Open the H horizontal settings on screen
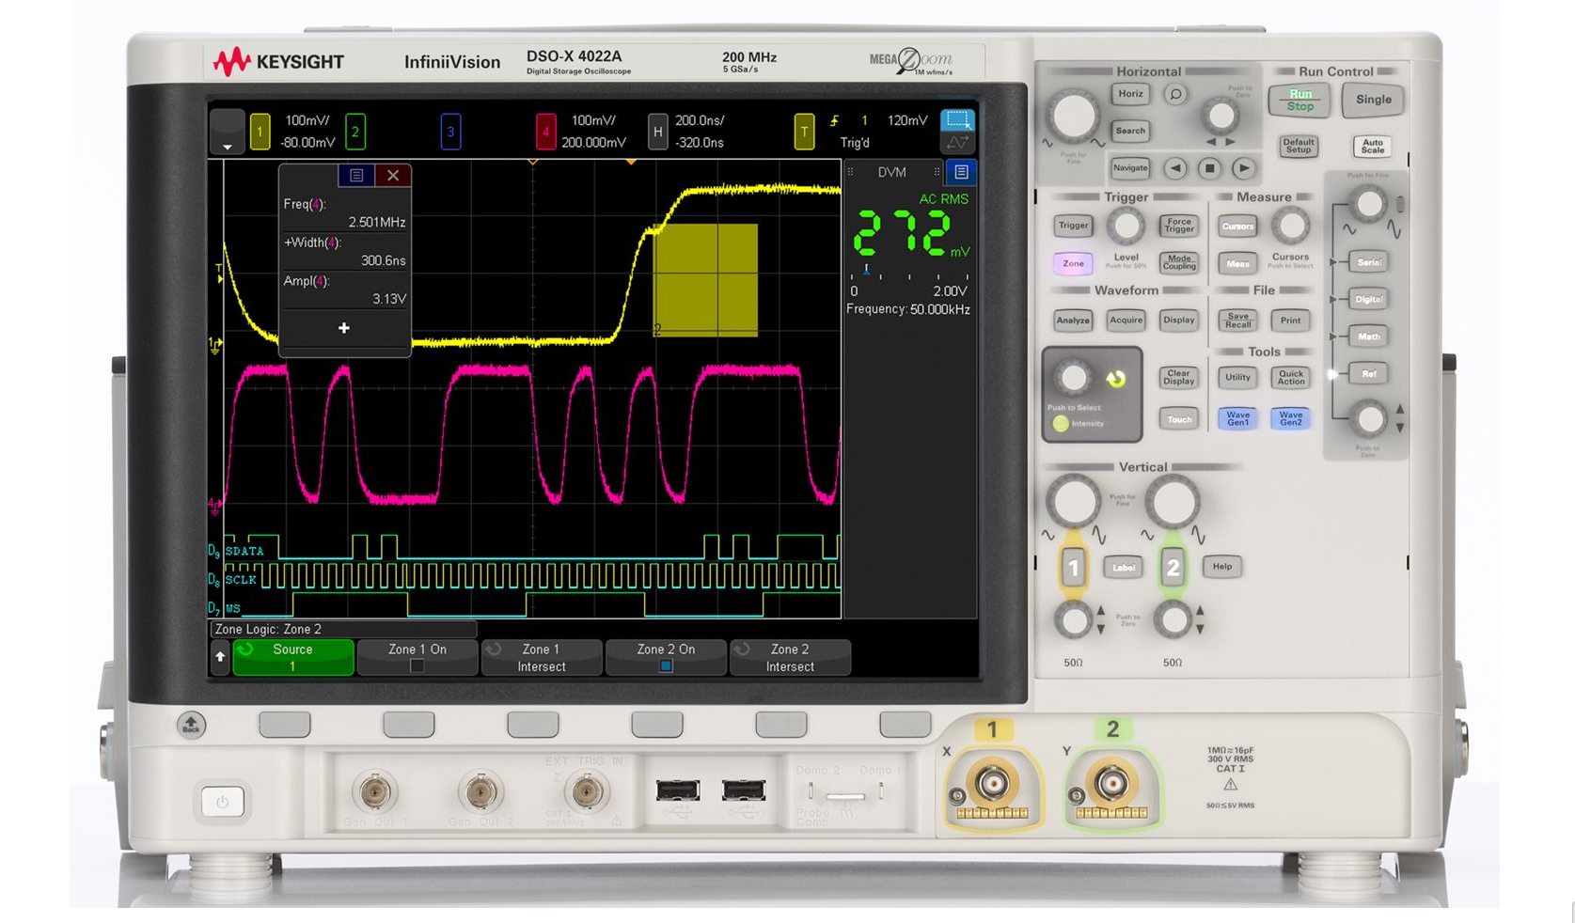 pyautogui.click(x=658, y=132)
